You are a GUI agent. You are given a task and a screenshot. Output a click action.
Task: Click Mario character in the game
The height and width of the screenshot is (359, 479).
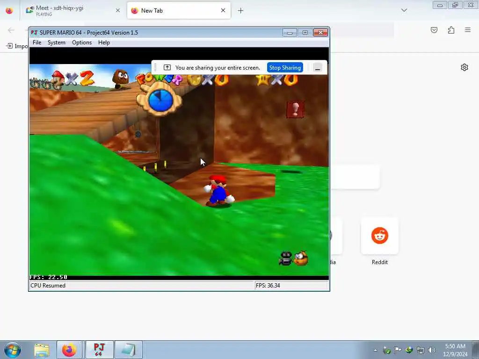(x=219, y=191)
